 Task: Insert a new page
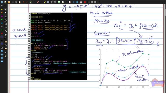click(63, 2)
